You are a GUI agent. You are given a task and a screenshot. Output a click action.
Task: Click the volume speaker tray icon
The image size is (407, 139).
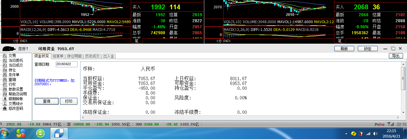tap(375, 133)
